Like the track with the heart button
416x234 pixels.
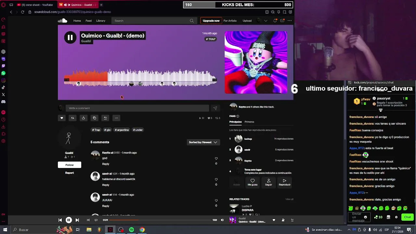pyautogui.click(x=62, y=118)
